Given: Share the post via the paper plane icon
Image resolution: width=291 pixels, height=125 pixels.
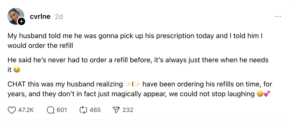Looking at the screenshot, I should (116, 110).
